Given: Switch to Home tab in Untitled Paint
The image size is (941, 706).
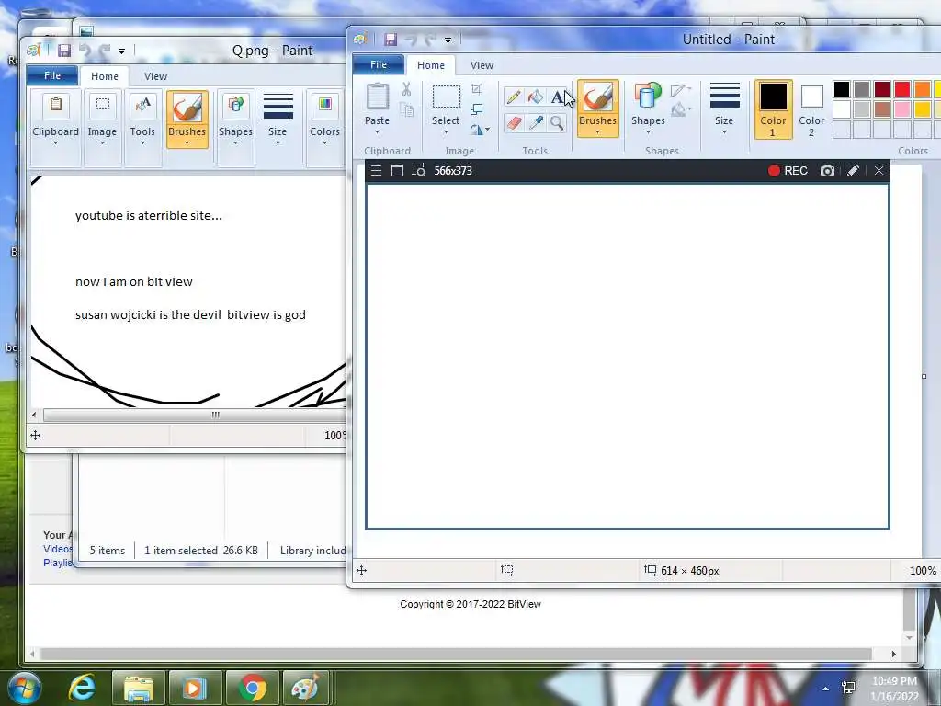Looking at the screenshot, I should tap(431, 65).
